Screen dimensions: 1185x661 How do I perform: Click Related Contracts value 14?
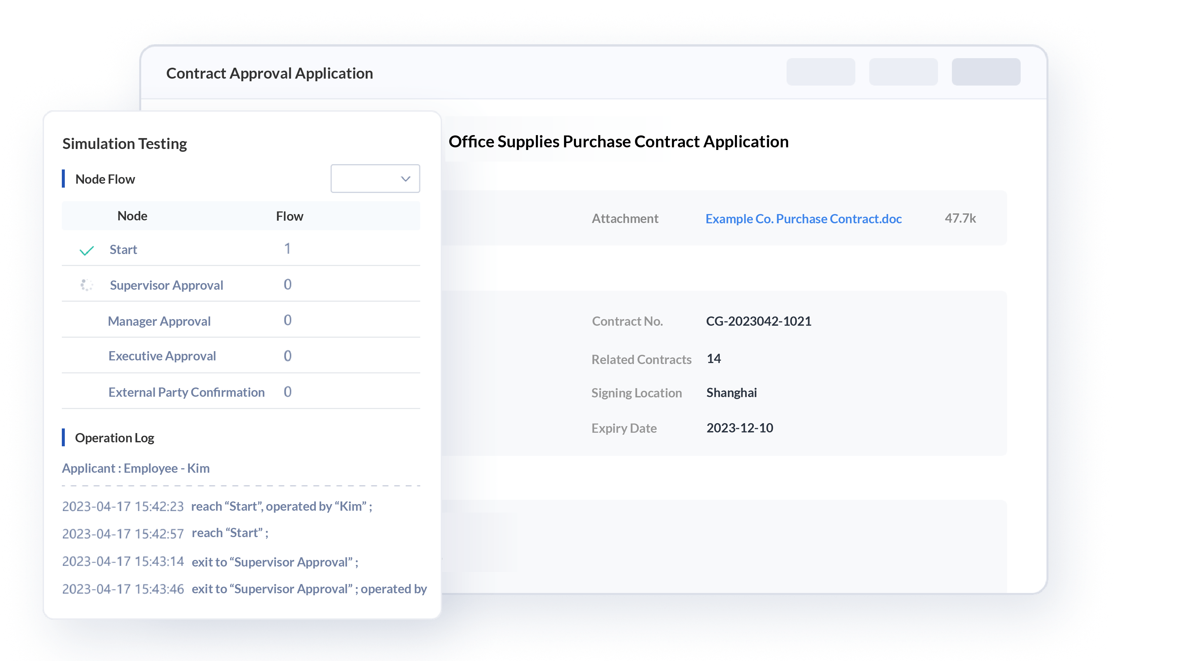tap(714, 358)
